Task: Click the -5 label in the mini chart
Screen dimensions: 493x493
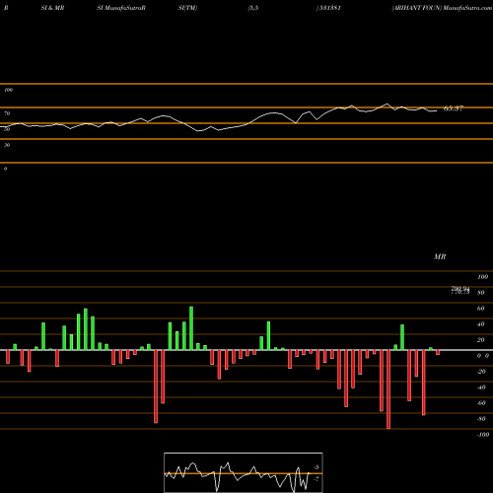Action: 316,467
